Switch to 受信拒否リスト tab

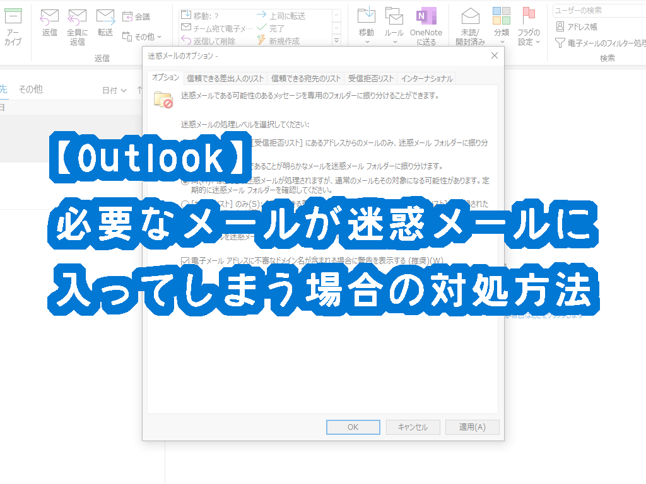371,79
